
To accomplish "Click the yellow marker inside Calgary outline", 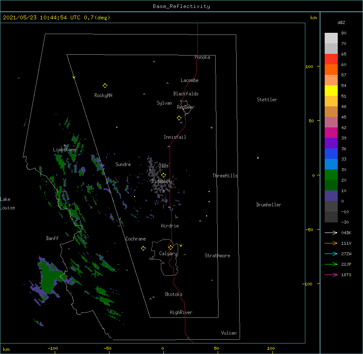I will click(x=171, y=248).
